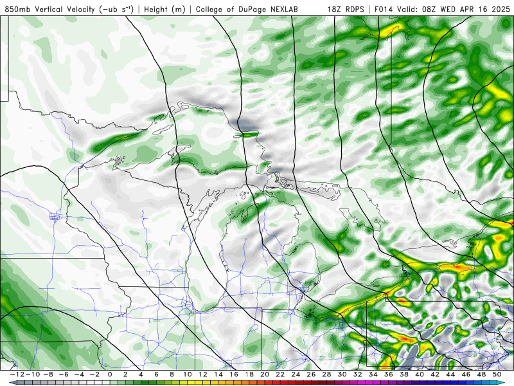Click the '30' color scale label
This screenshot has height=386, width=514.
tap(342, 374)
